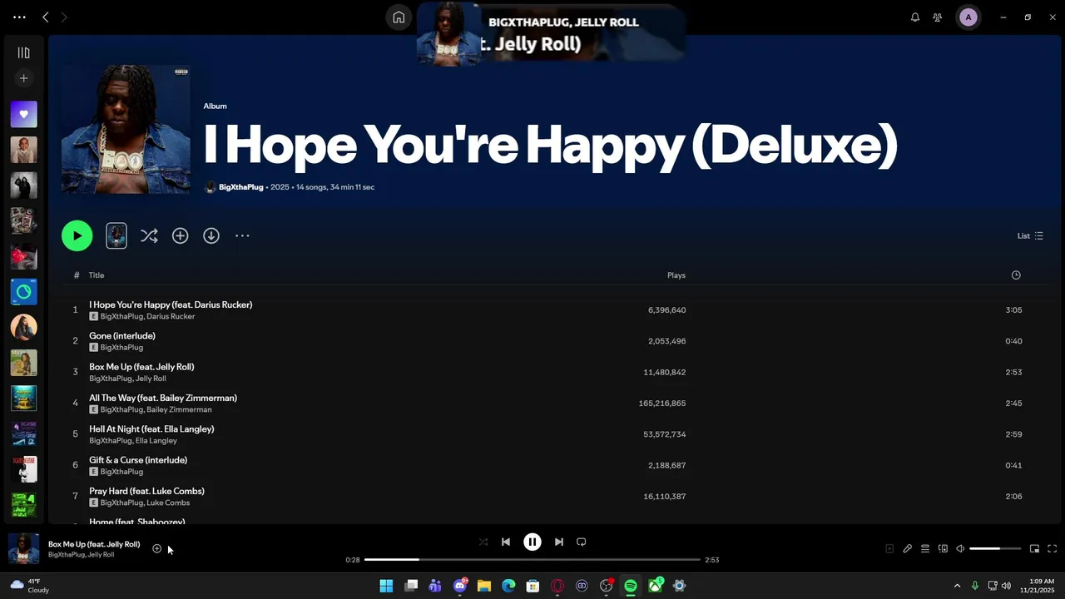This screenshot has height=599, width=1065.
Task: Click the play count 165,216,865
Action: 662,403
